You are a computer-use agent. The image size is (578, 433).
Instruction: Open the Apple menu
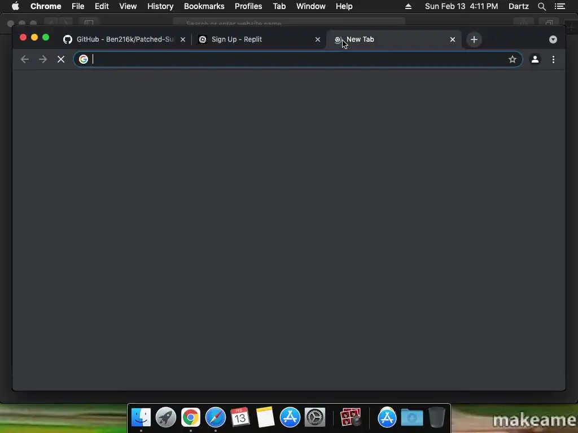click(x=15, y=6)
